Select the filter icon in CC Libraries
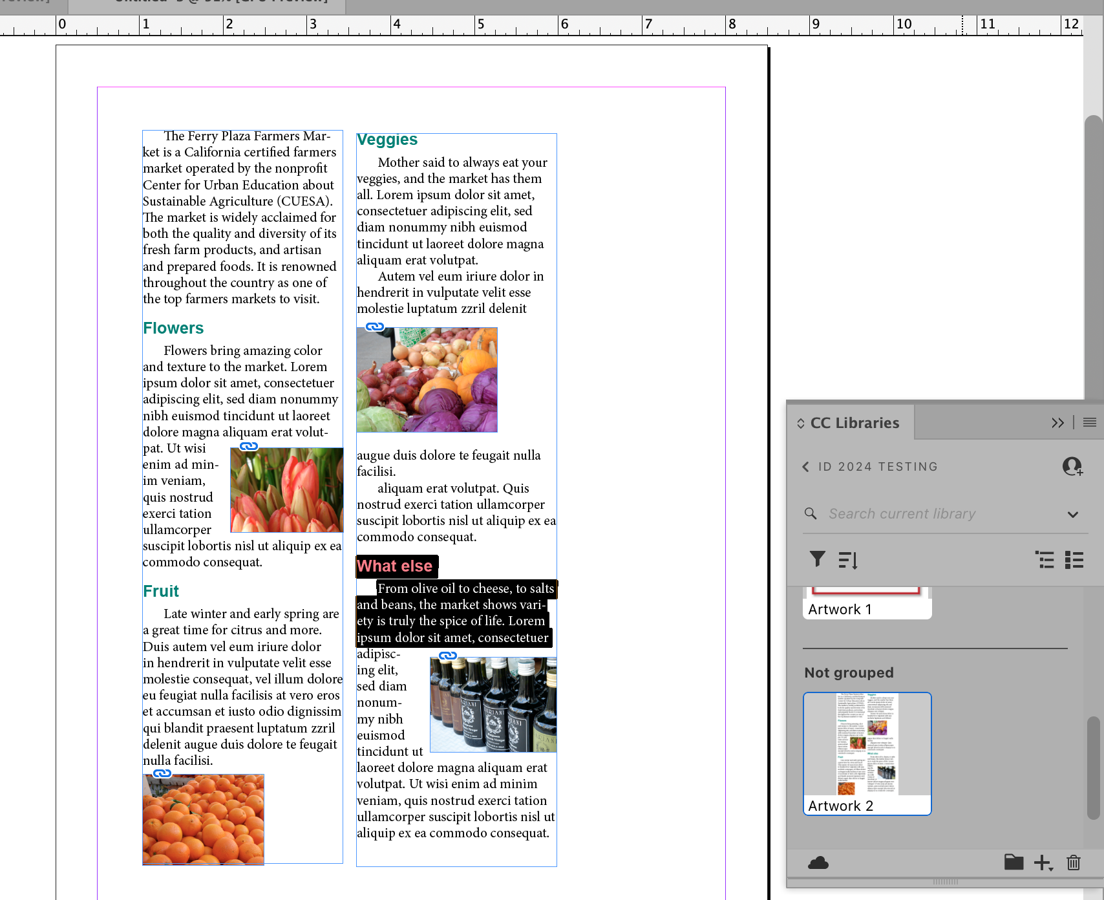 (x=818, y=559)
